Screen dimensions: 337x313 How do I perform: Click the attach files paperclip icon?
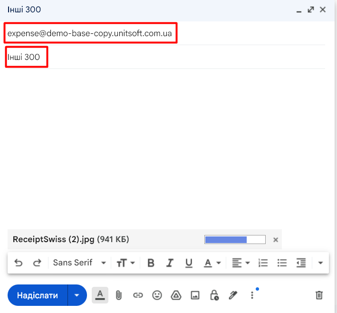click(x=119, y=295)
